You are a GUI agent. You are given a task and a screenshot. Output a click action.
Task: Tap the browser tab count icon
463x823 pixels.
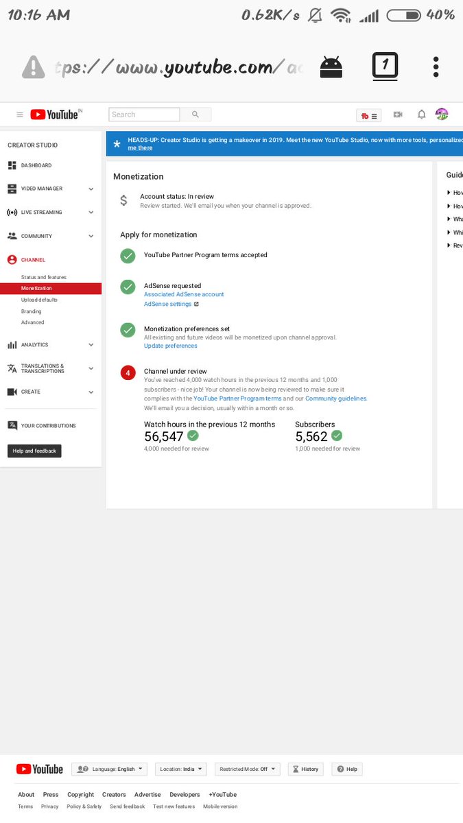tap(385, 66)
